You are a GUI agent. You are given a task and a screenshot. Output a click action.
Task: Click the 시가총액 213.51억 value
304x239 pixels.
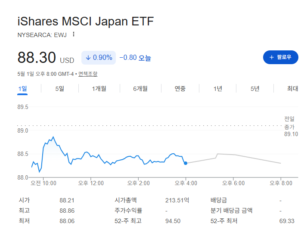[x=177, y=200]
